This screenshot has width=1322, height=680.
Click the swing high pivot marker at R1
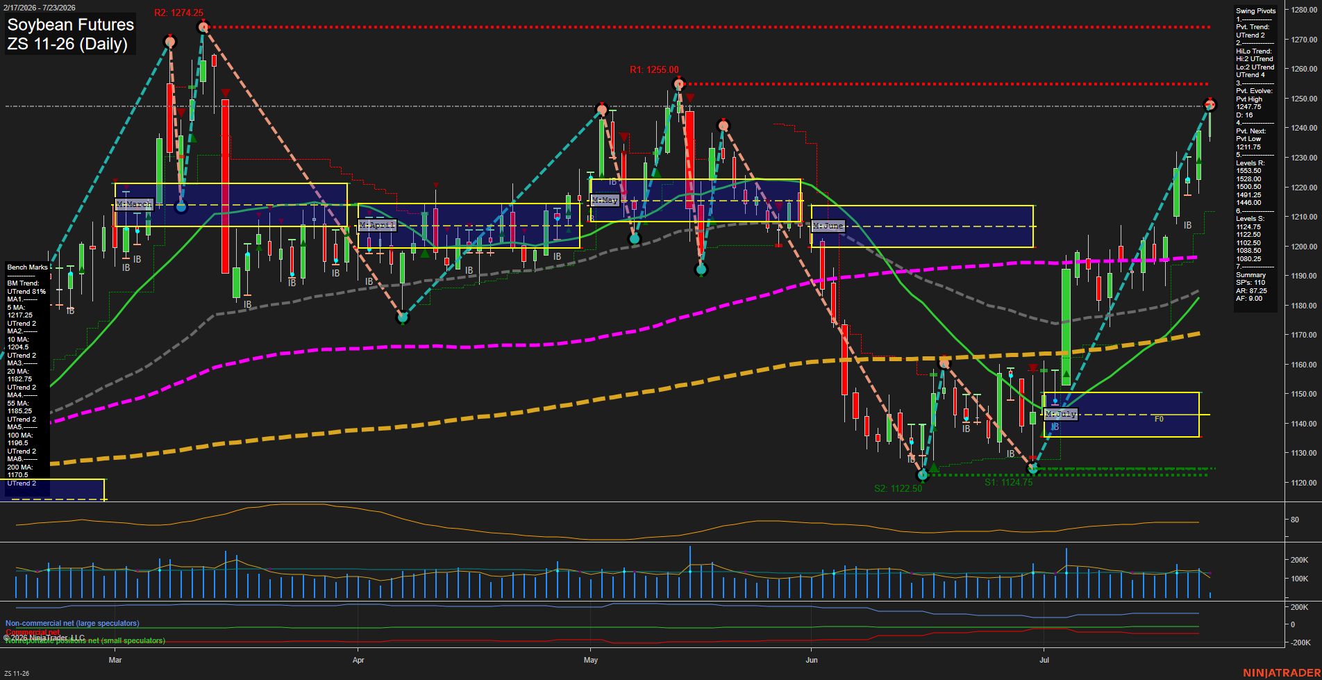[x=679, y=84]
